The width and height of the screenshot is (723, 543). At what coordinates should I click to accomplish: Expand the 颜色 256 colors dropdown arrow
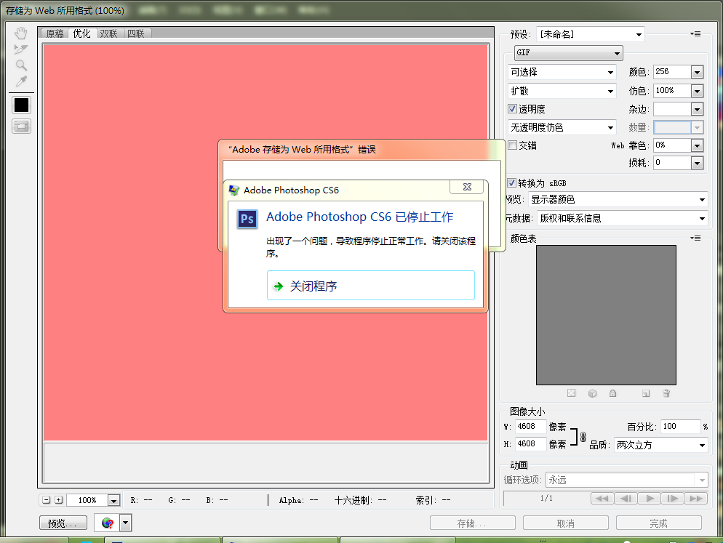tap(697, 72)
